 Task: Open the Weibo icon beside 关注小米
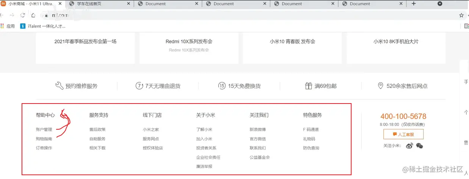click(x=409, y=146)
